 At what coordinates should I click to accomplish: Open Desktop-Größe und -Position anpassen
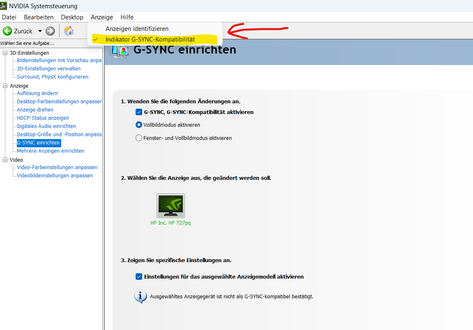[59, 135]
